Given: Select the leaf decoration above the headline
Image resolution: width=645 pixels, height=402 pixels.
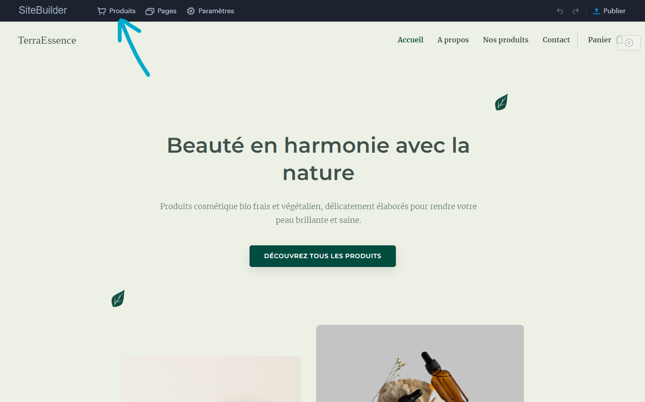Looking at the screenshot, I should tap(501, 102).
